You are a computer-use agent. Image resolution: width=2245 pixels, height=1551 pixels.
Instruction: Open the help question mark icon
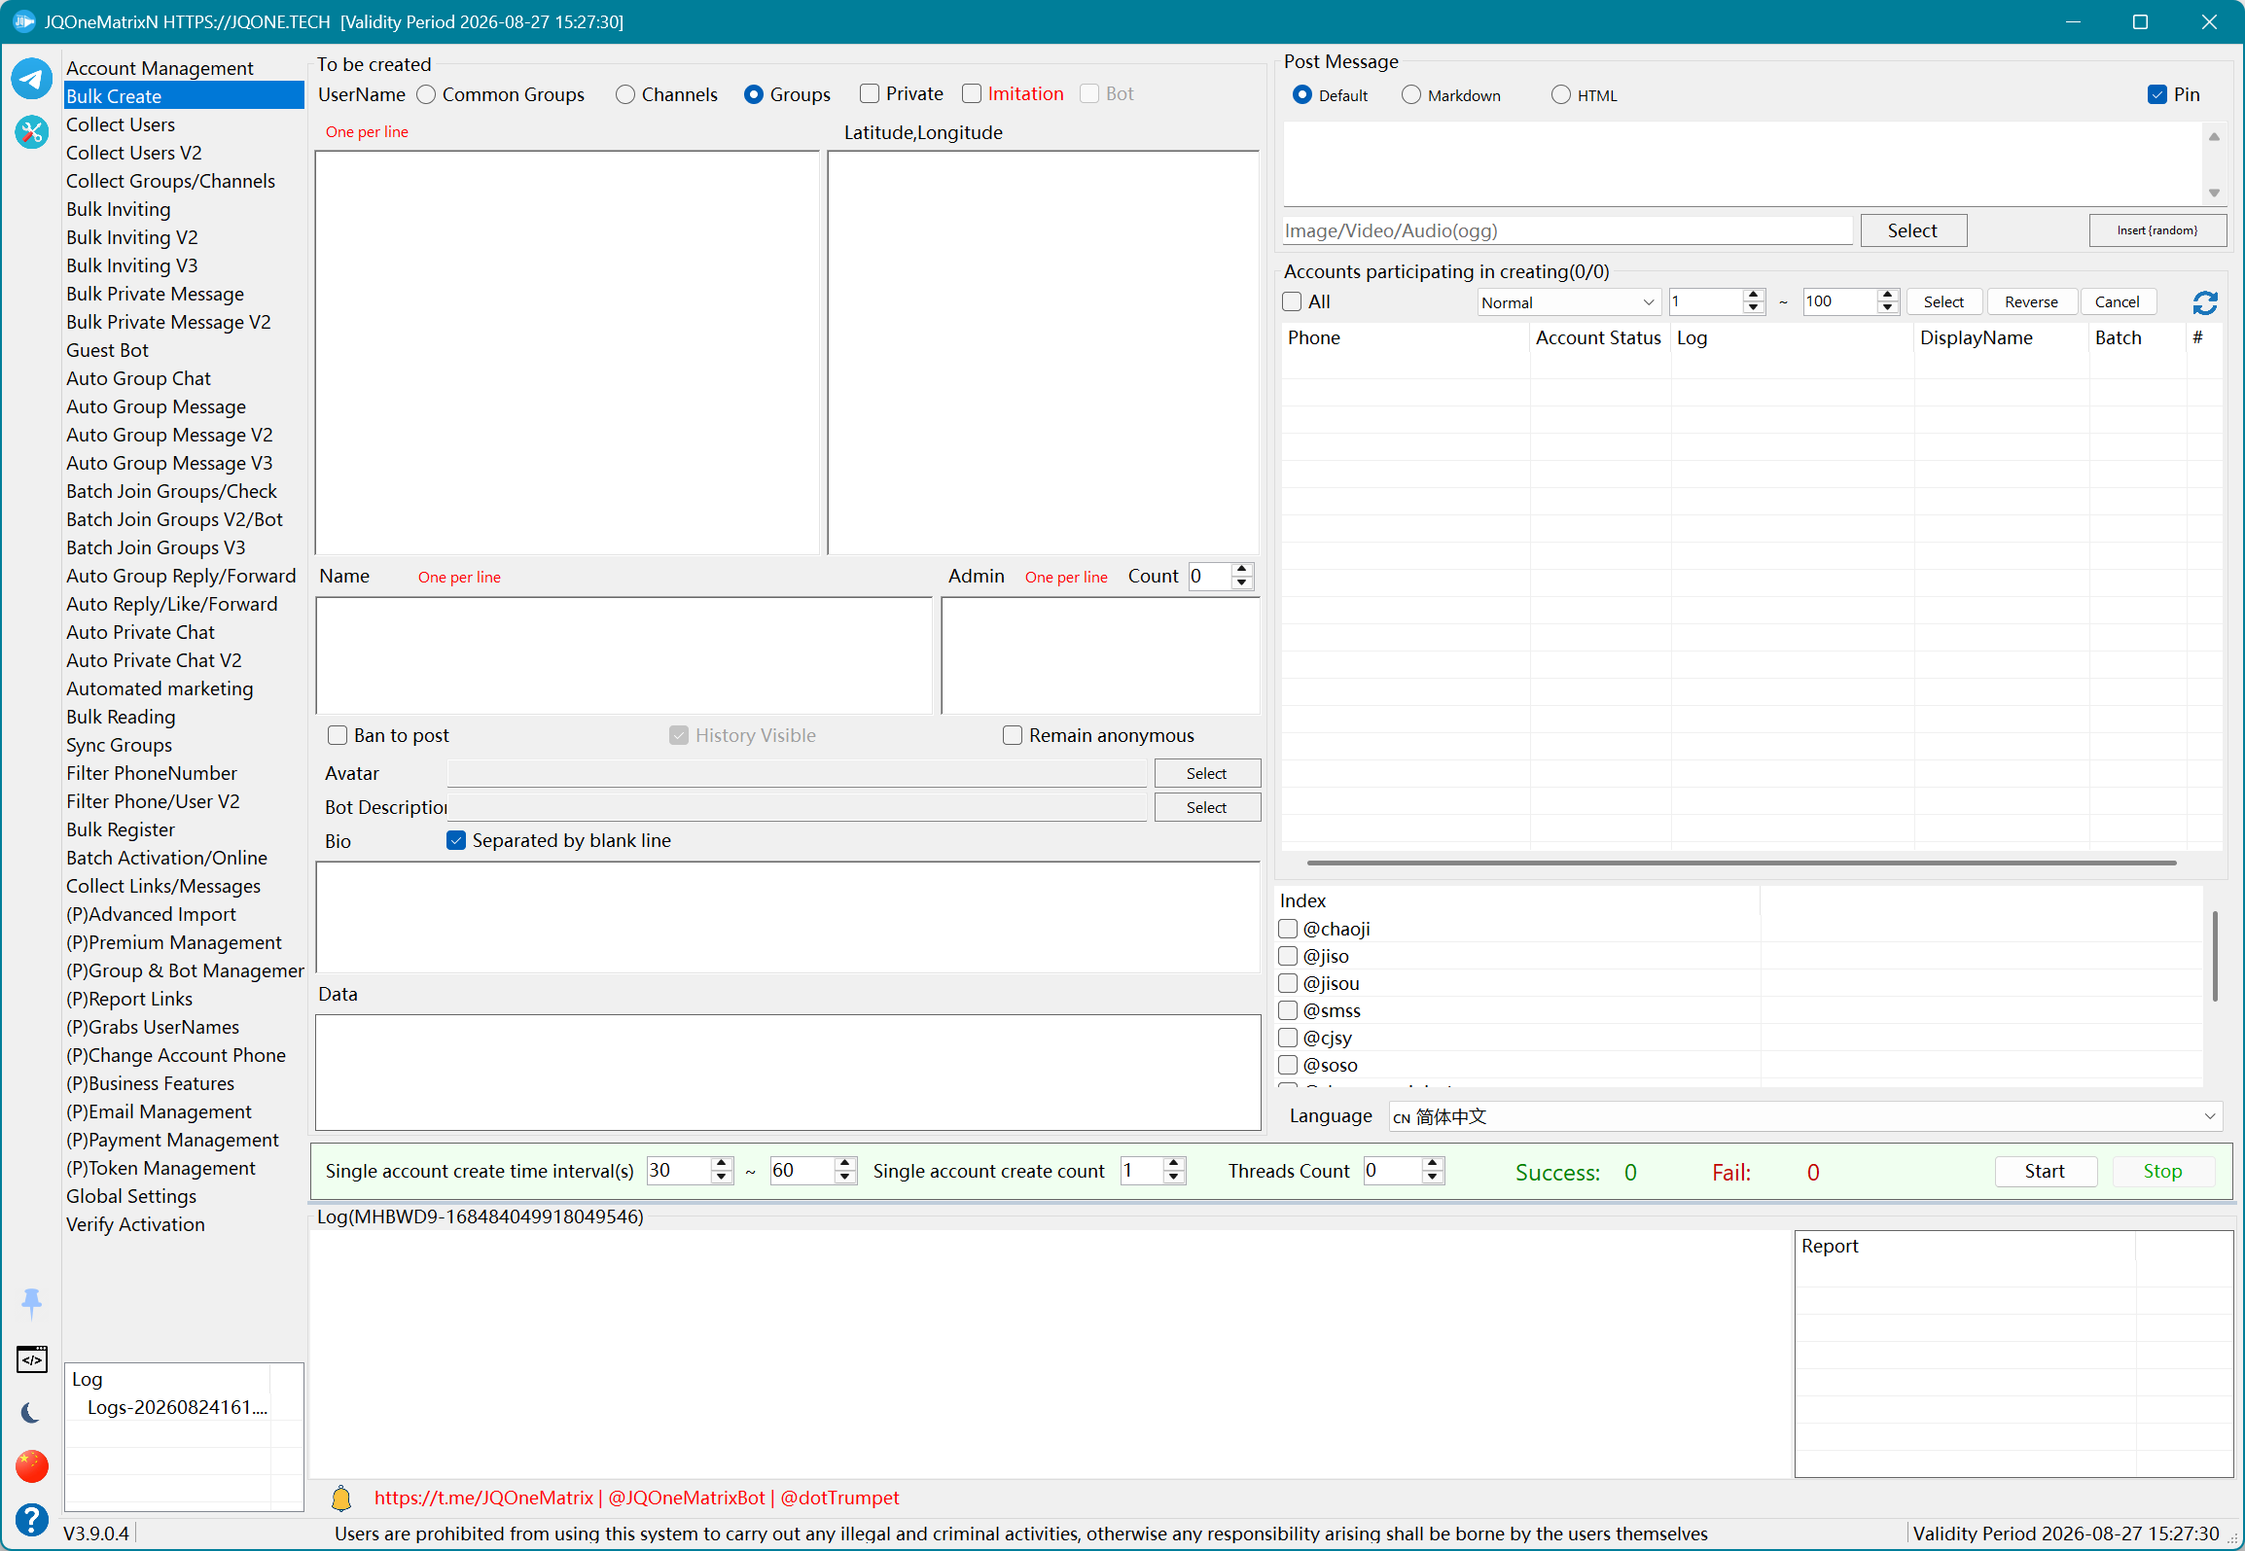32,1519
